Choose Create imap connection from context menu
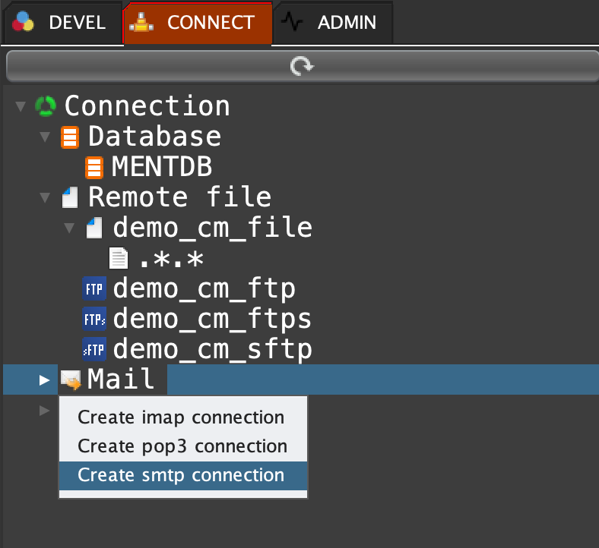The width and height of the screenshot is (599, 548). tap(181, 417)
